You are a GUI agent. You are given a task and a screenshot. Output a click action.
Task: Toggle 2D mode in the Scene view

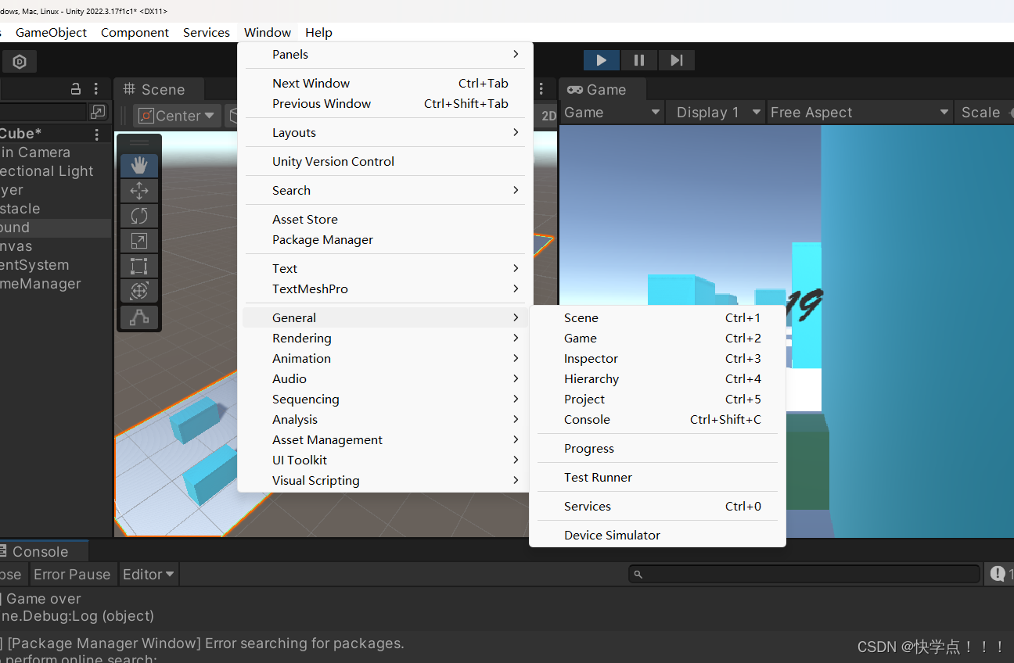click(x=548, y=115)
